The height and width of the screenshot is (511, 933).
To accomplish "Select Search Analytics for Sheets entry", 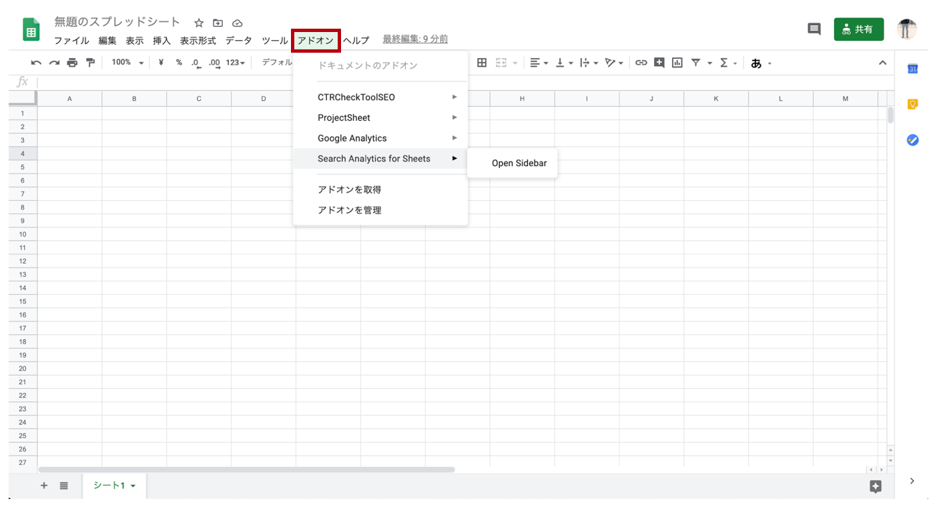I will point(380,159).
